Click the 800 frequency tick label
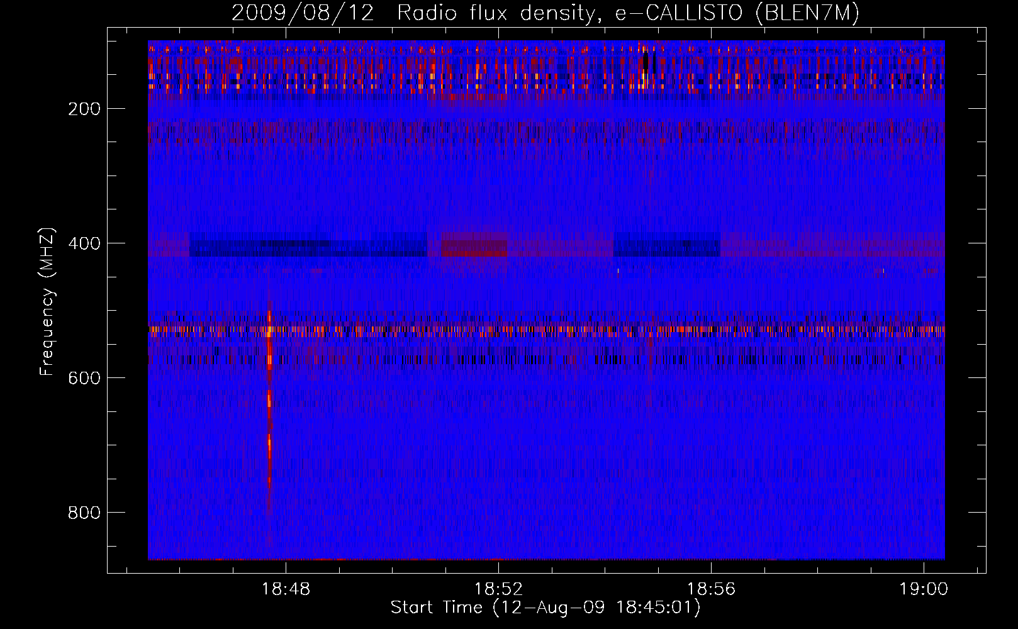Viewport: 1018px width, 629px height. (x=84, y=513)
